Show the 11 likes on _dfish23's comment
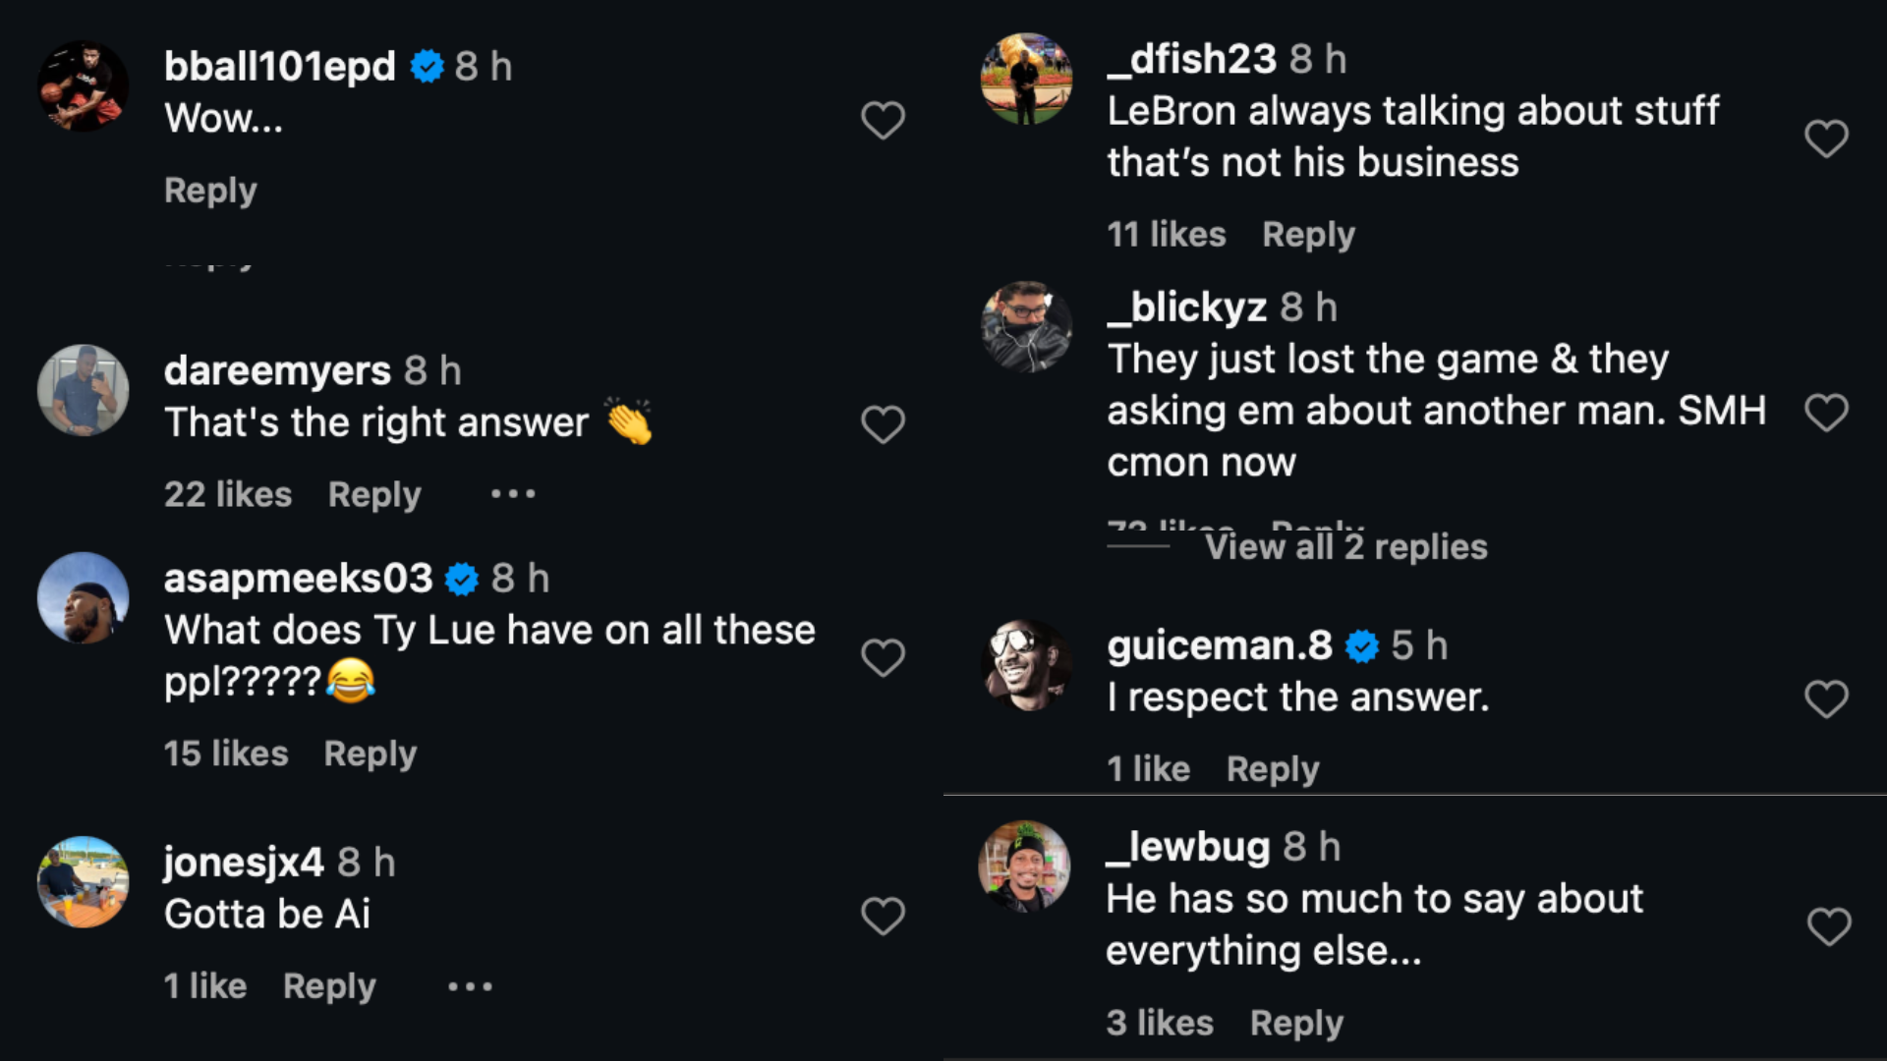 [1167, 235]
